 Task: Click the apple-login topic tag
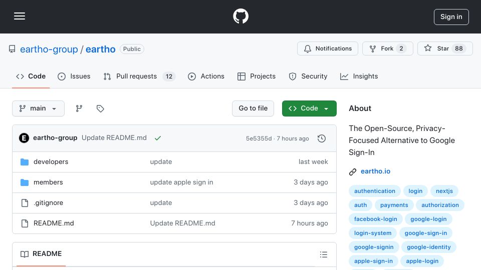(422, 261)
